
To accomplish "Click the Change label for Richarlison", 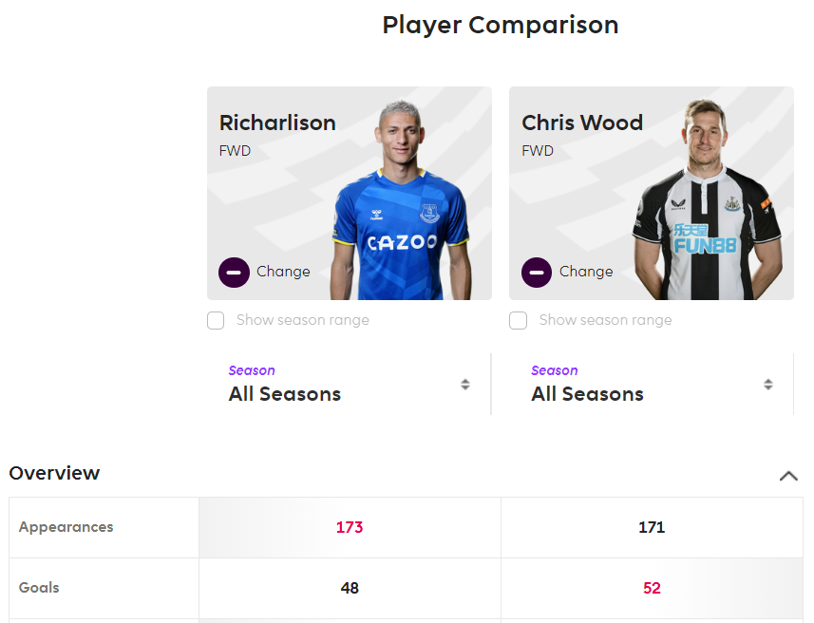I will pos(283,272).
